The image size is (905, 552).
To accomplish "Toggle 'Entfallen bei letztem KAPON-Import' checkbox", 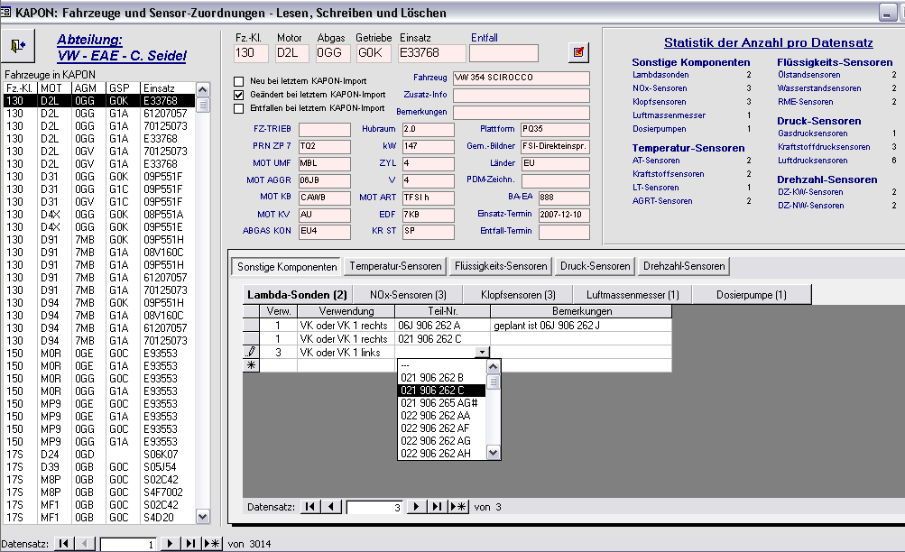I will pyautogui.click(x=238, y=108).
